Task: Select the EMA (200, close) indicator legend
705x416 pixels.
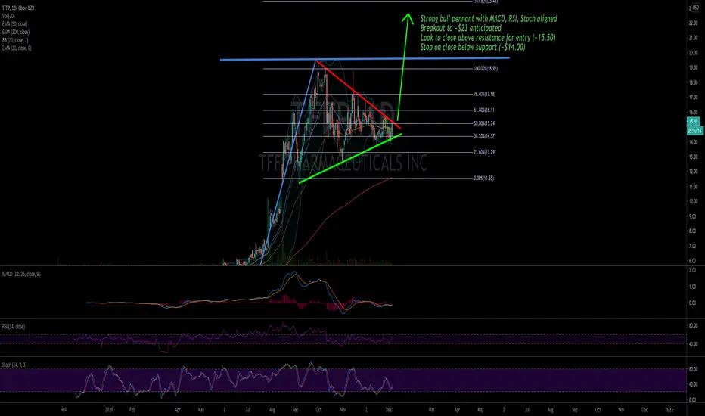Action: (16, 33)
